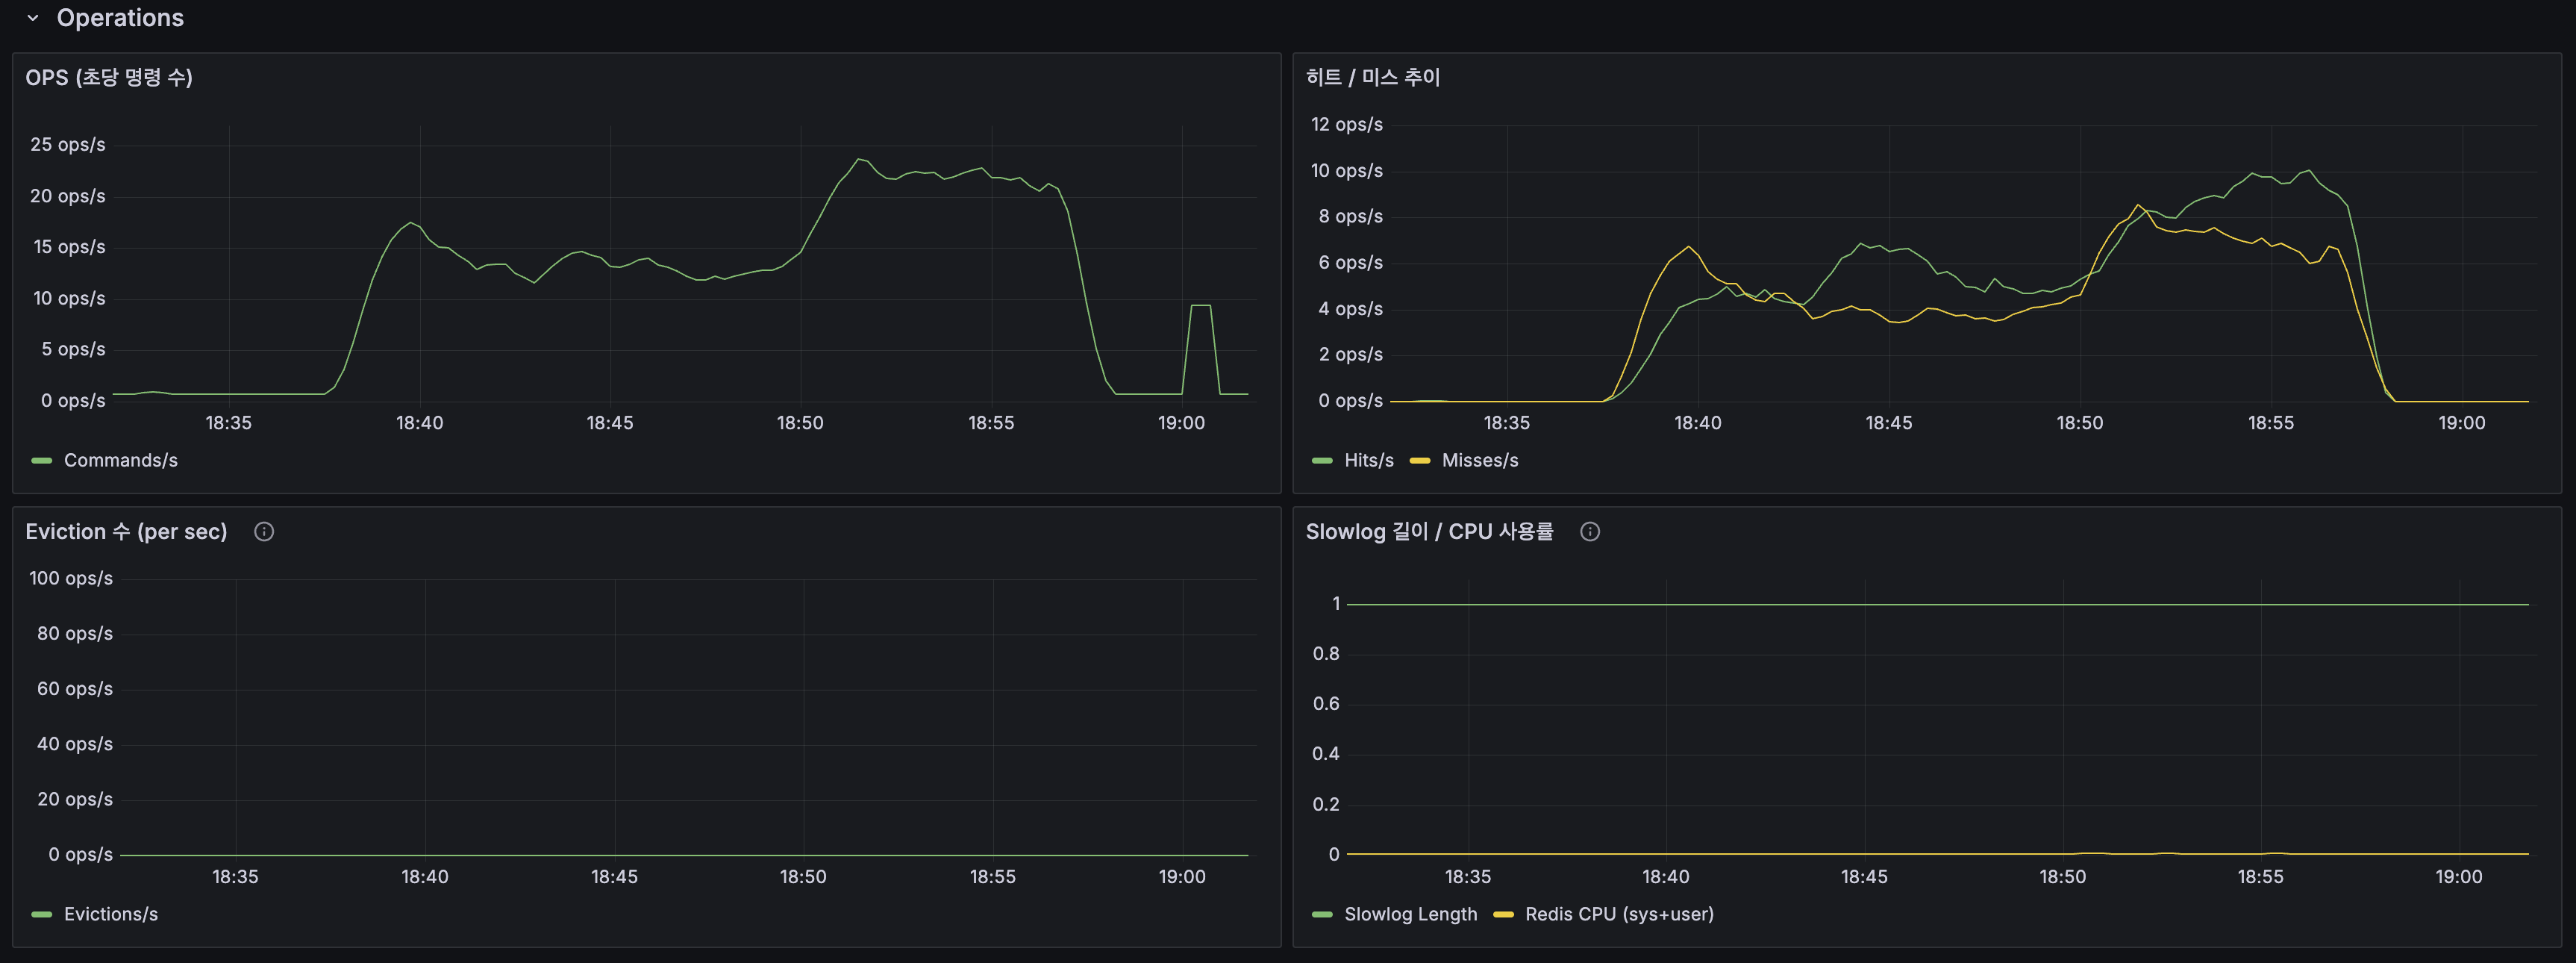The width and height of the screenshot is (2576, 963).
Task: Select the Slowlog Length legend label
Action: click(1411, 913)
